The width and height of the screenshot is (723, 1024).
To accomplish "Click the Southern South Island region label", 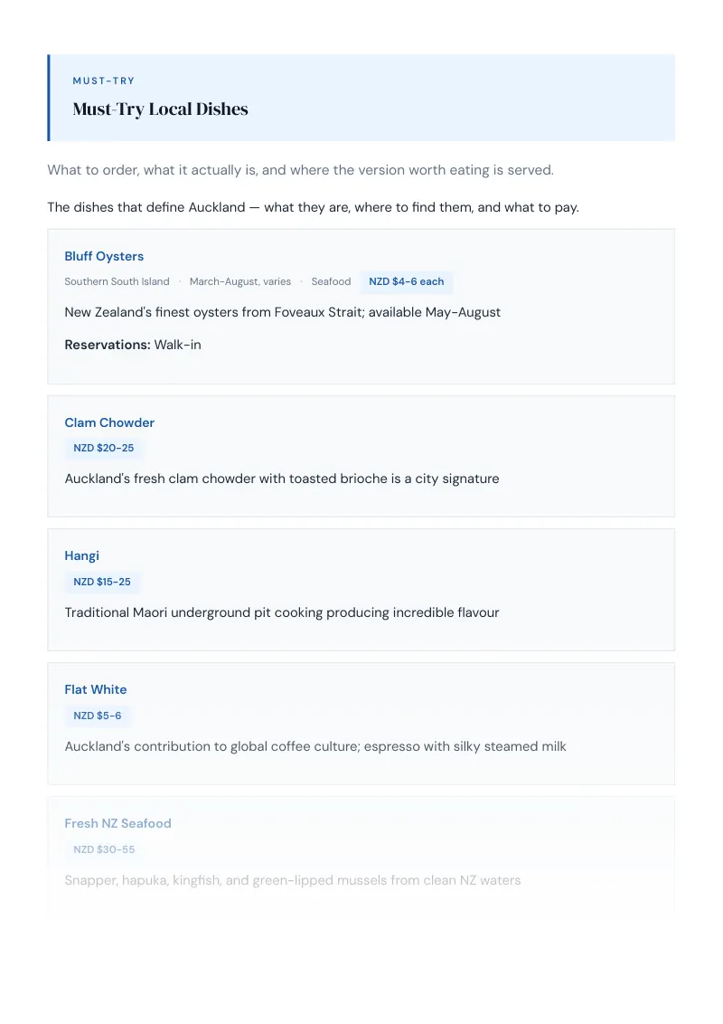I will [117, 281].
